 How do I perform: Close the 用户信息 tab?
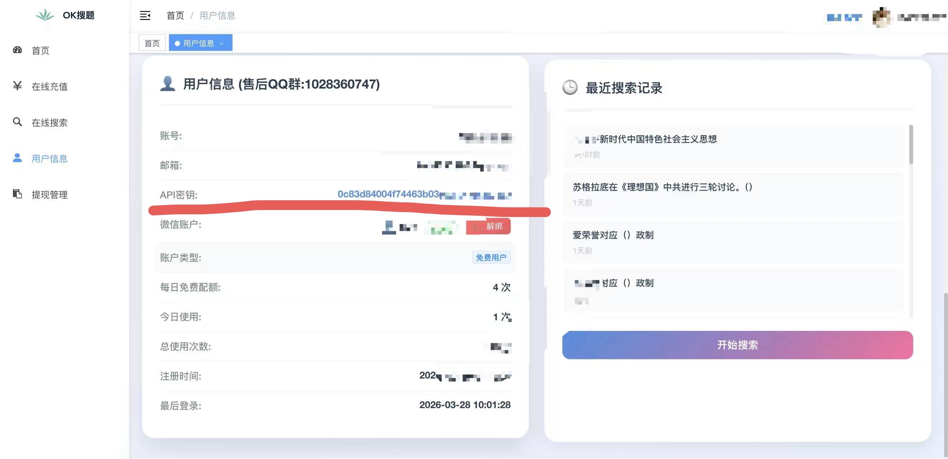click(221, 44)
